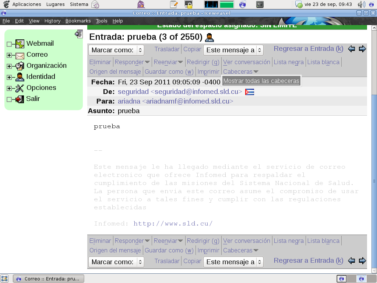This screenshot has height=283, width=377.
Task: Open the File menu
Action: 6,21
